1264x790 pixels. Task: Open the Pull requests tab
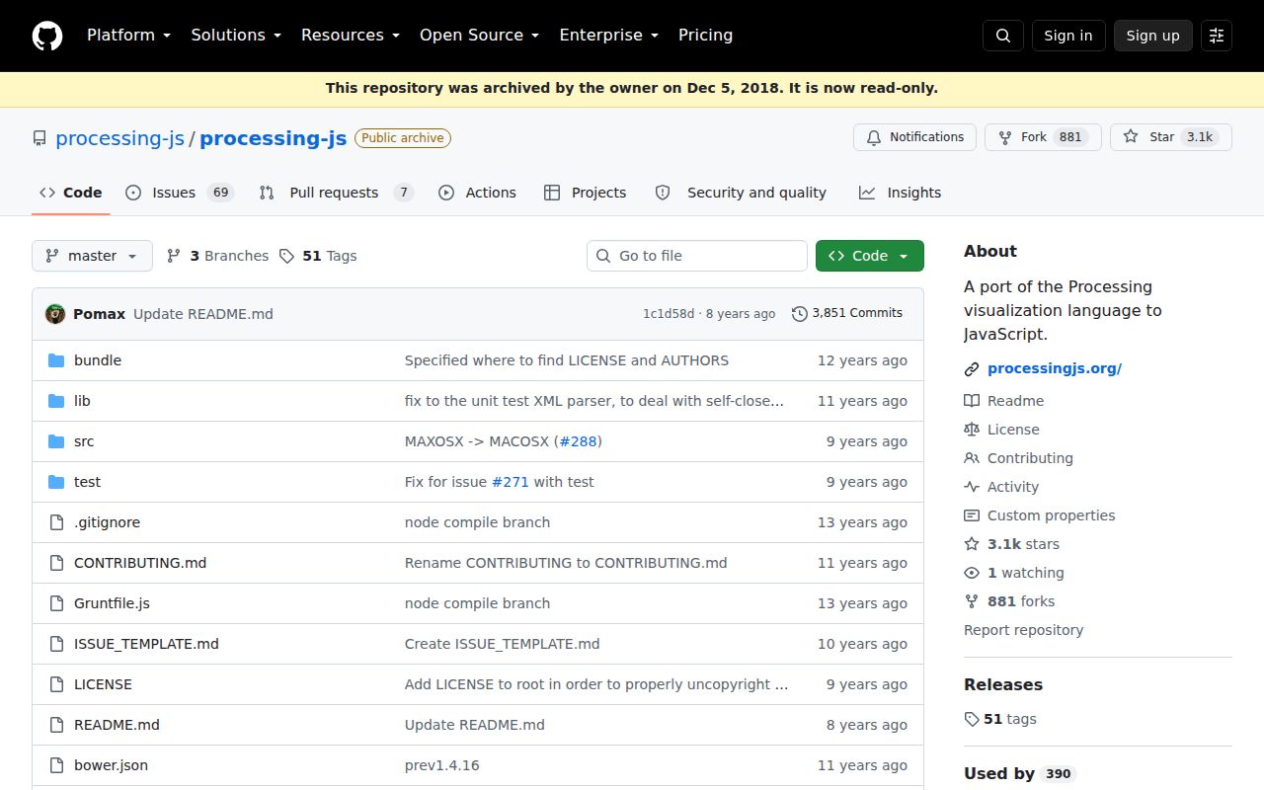pos(337,193)
